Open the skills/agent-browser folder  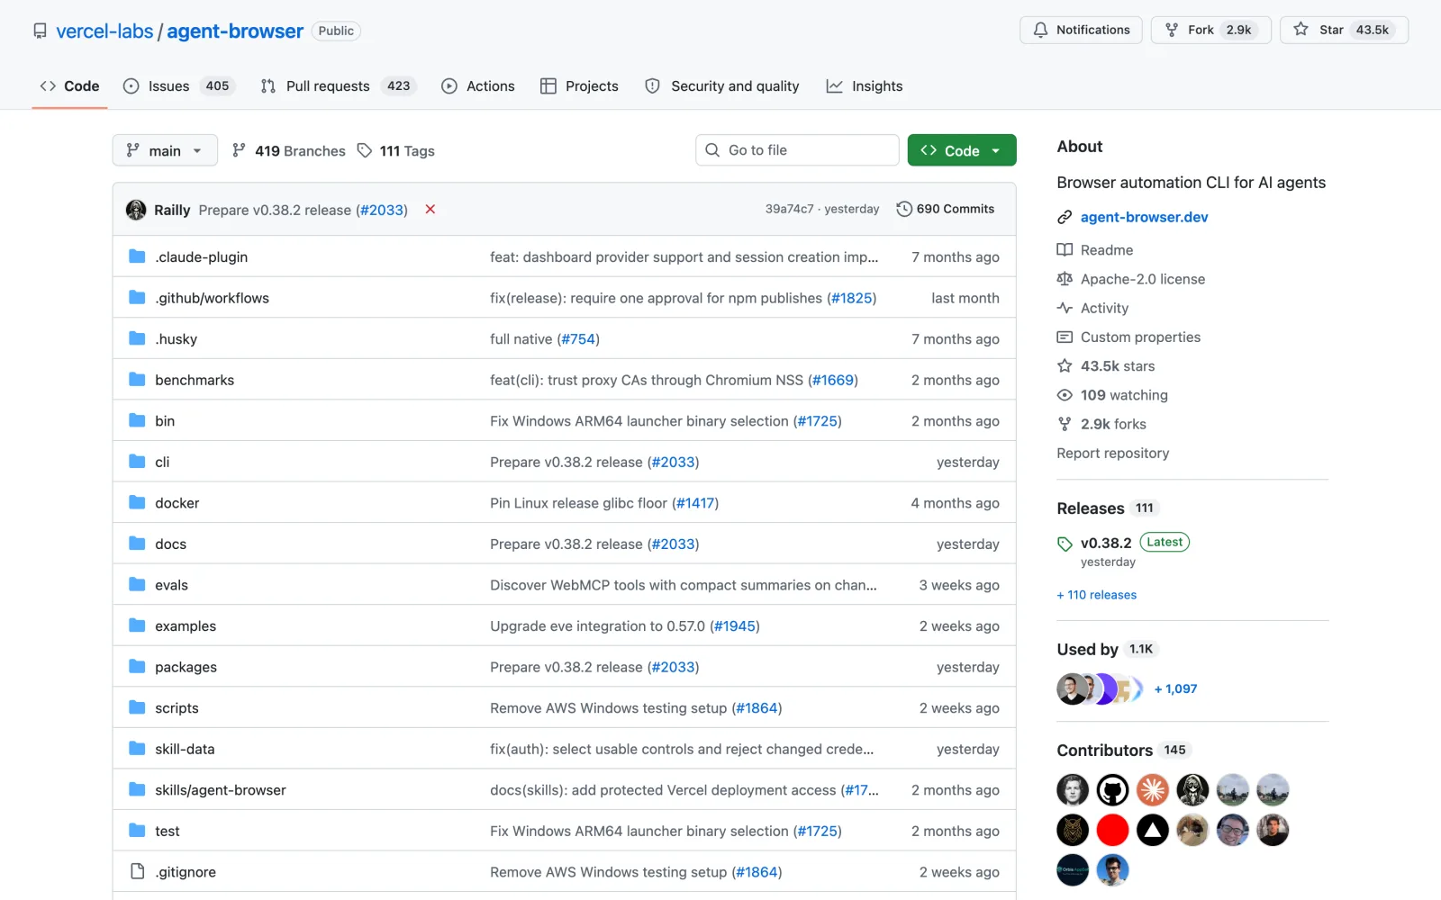tap(220, 790)
